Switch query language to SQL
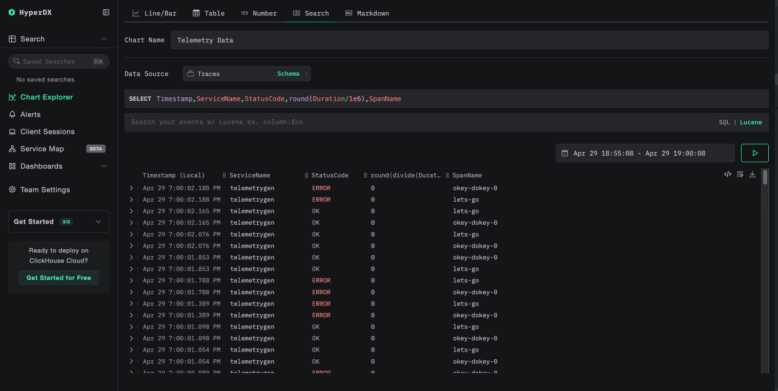Viewport: 778px width, 391px height. point(724,122)
